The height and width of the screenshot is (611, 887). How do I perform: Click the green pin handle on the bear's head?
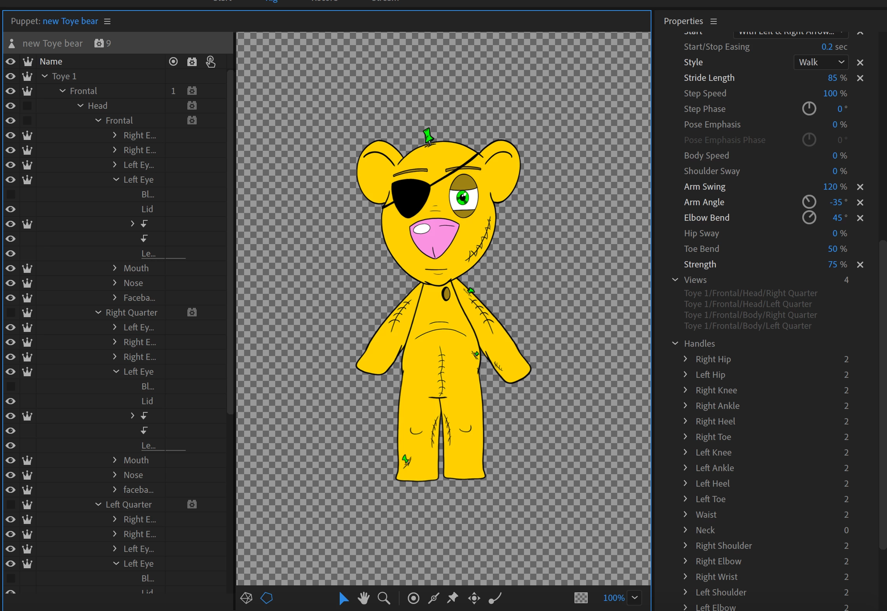(428, 136)
